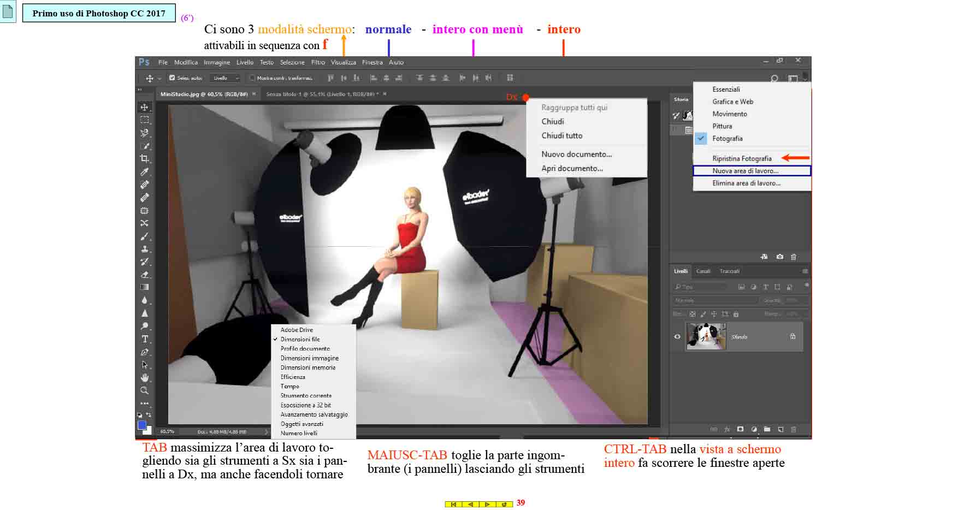Toggle the 'Selez. auto' checkbox
This screenshot has height=510, width=958.
tap(172, 78)
